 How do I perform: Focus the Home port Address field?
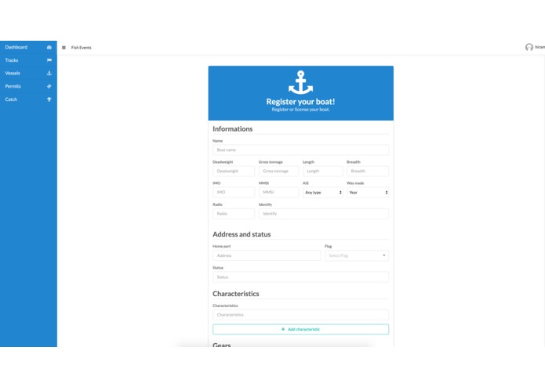267,255
